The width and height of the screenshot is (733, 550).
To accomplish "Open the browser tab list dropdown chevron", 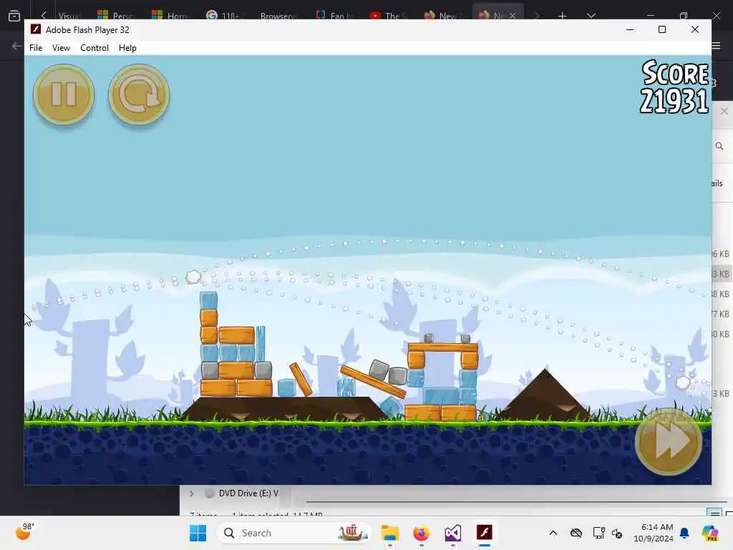I will pos(591,16).
